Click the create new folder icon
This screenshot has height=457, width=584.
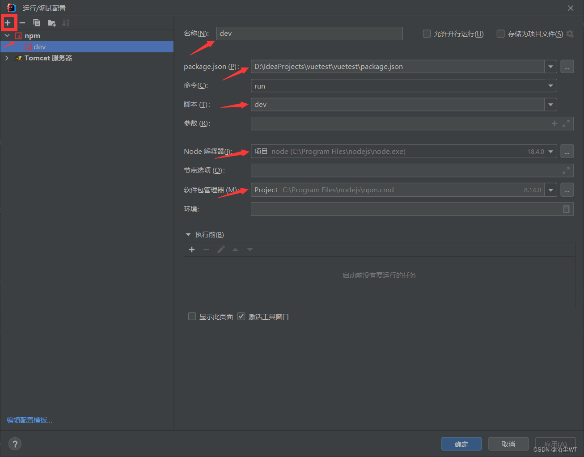pos(51,23)
